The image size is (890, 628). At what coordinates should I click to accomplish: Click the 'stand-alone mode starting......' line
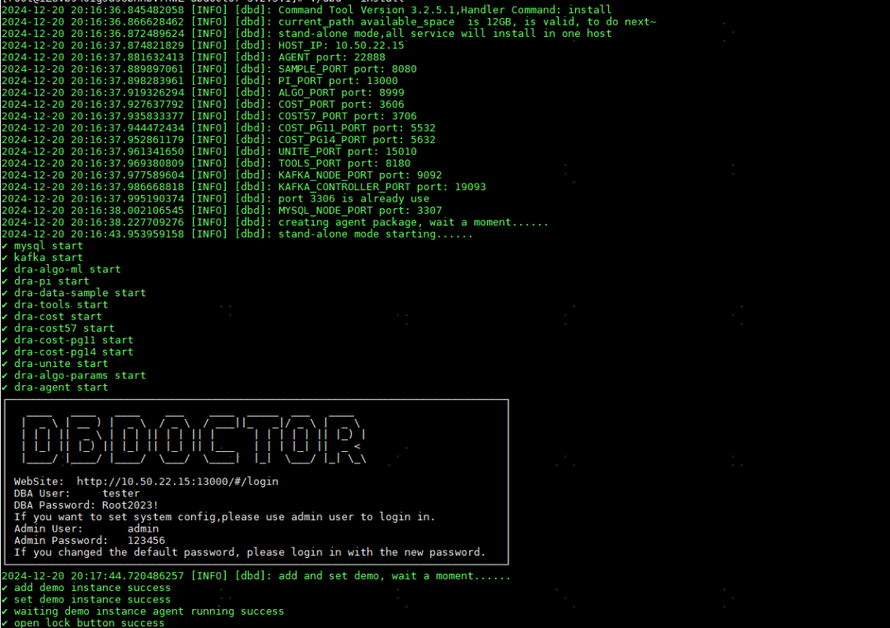[x=237, y=234]
